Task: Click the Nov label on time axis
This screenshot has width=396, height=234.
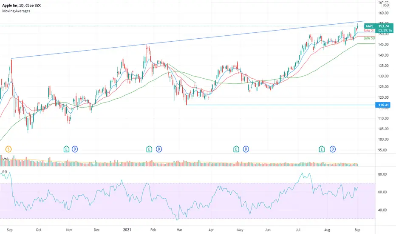Action: [x=69, y=230]
